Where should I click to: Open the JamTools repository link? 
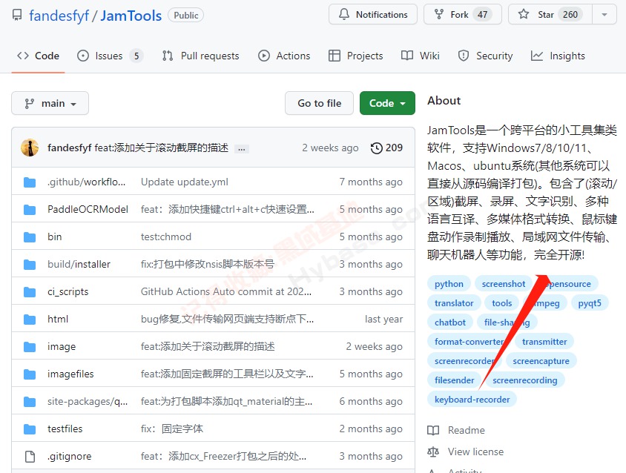(x=131, y=16)
